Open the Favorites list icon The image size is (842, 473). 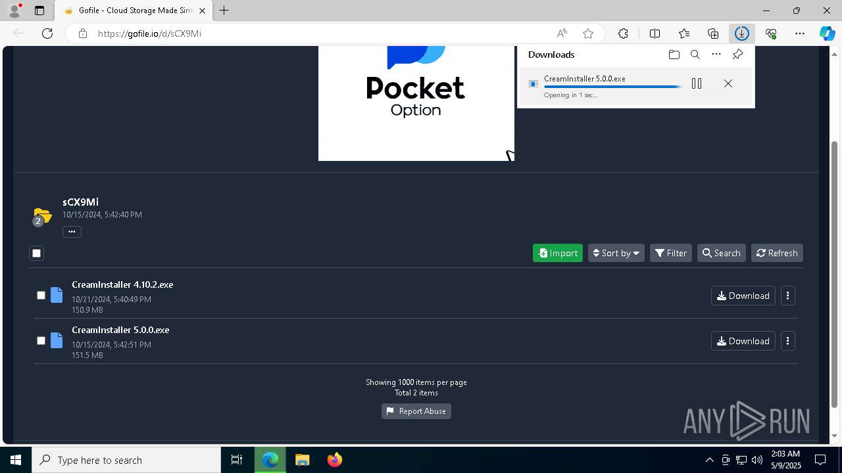[684, 34]
